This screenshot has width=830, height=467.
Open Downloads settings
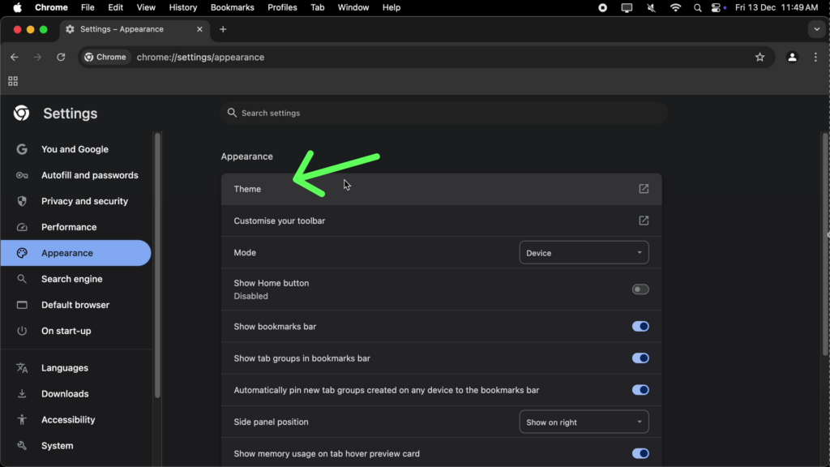75,394
